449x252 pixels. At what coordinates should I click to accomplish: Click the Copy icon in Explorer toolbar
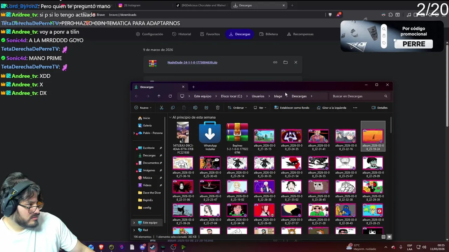pos(173,108)
